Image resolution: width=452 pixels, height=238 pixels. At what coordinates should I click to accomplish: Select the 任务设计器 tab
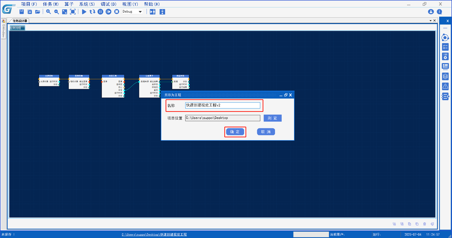pos(20,21)
